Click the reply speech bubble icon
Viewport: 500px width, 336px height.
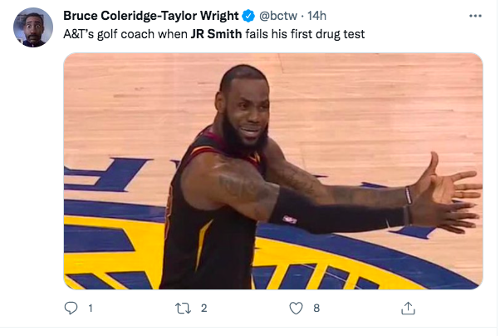70,309
